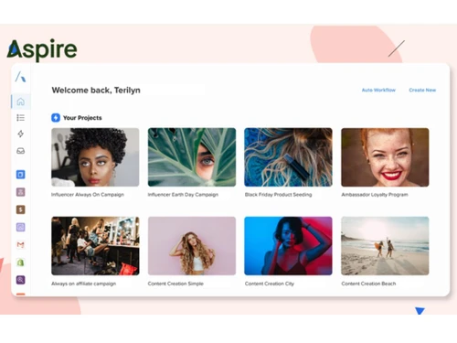Open Content Creation City thumbnail
Viewport: 457px width, 343px height.
click(x=288, y=246)
